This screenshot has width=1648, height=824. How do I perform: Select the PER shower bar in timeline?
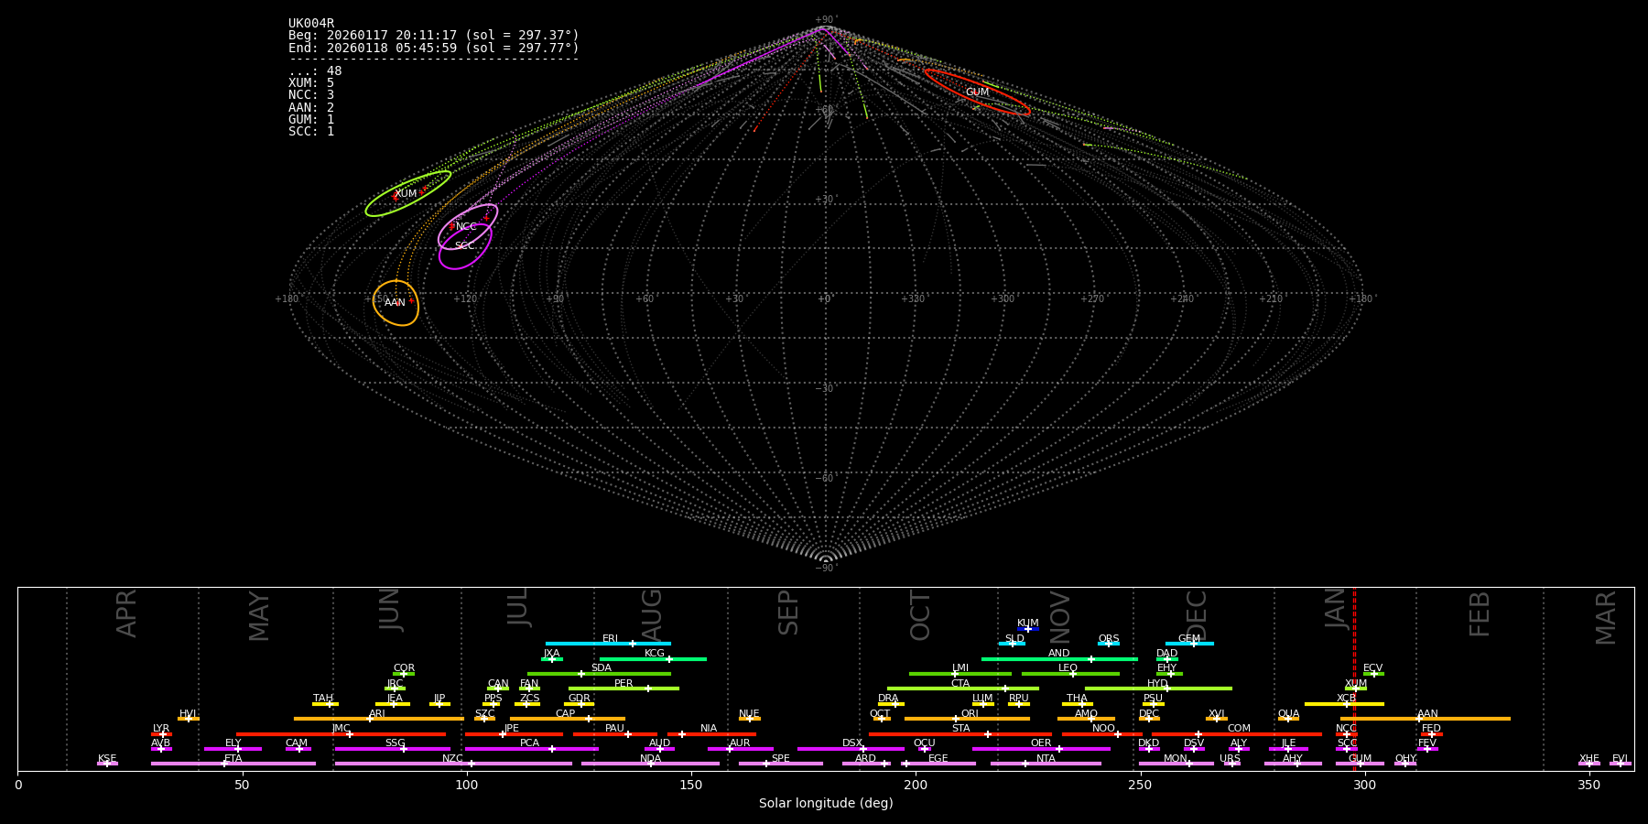click(x=623, y=688)
